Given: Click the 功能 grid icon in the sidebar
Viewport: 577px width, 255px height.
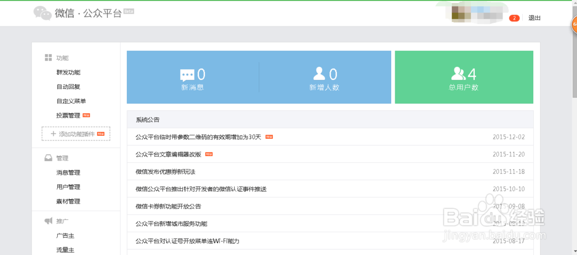Looking at the screenshot, I should (x=48, y=58).
